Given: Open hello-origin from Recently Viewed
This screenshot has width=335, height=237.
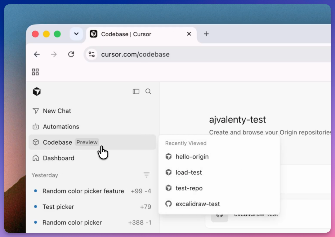Looking at the screenshot, I should click(219, 156).
